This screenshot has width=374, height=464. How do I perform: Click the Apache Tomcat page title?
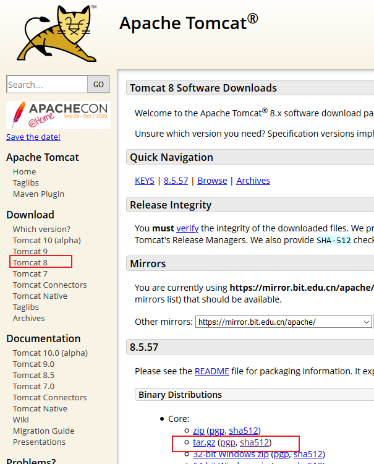[189, 23]
